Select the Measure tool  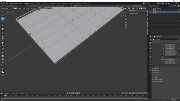pos(3,36)
